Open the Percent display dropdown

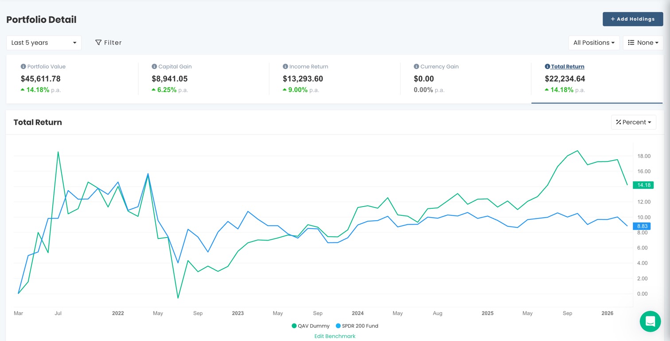point(634,122)
